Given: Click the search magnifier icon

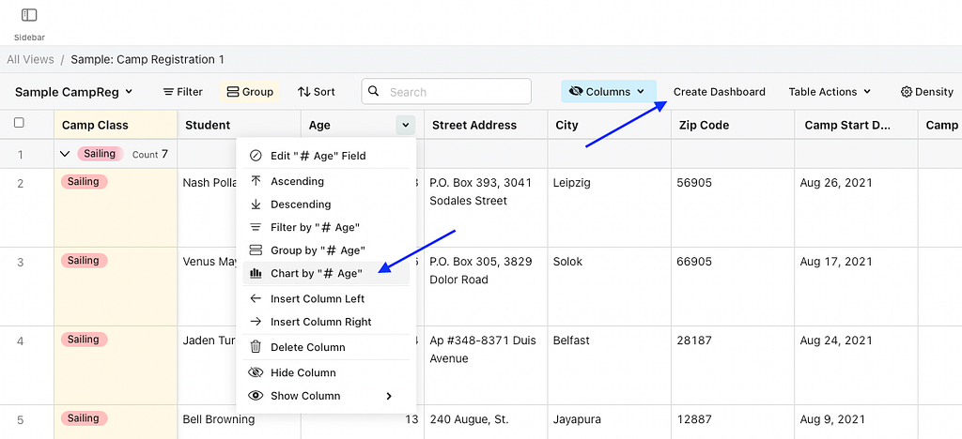Looking at the screenshot, I should coord(374,91).
